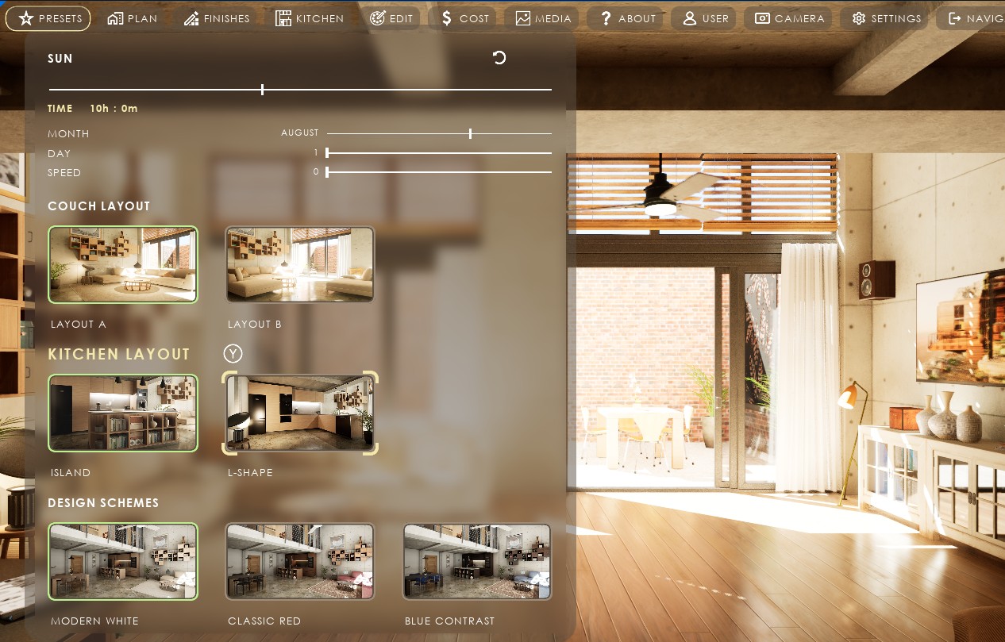Apply Blue Contrast design scheme

pos(477,561)
